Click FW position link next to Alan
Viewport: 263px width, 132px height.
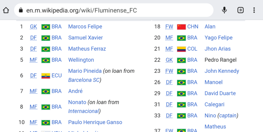click(x=169, y=27)
